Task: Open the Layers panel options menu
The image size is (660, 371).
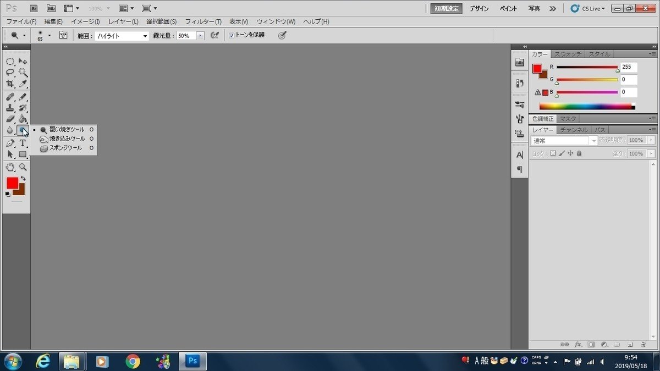Action: (x=652, y=130)
